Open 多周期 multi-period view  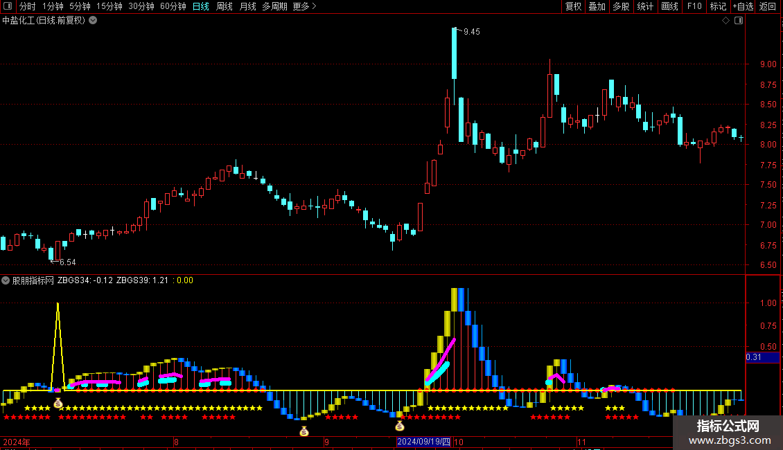click(274, 6)
